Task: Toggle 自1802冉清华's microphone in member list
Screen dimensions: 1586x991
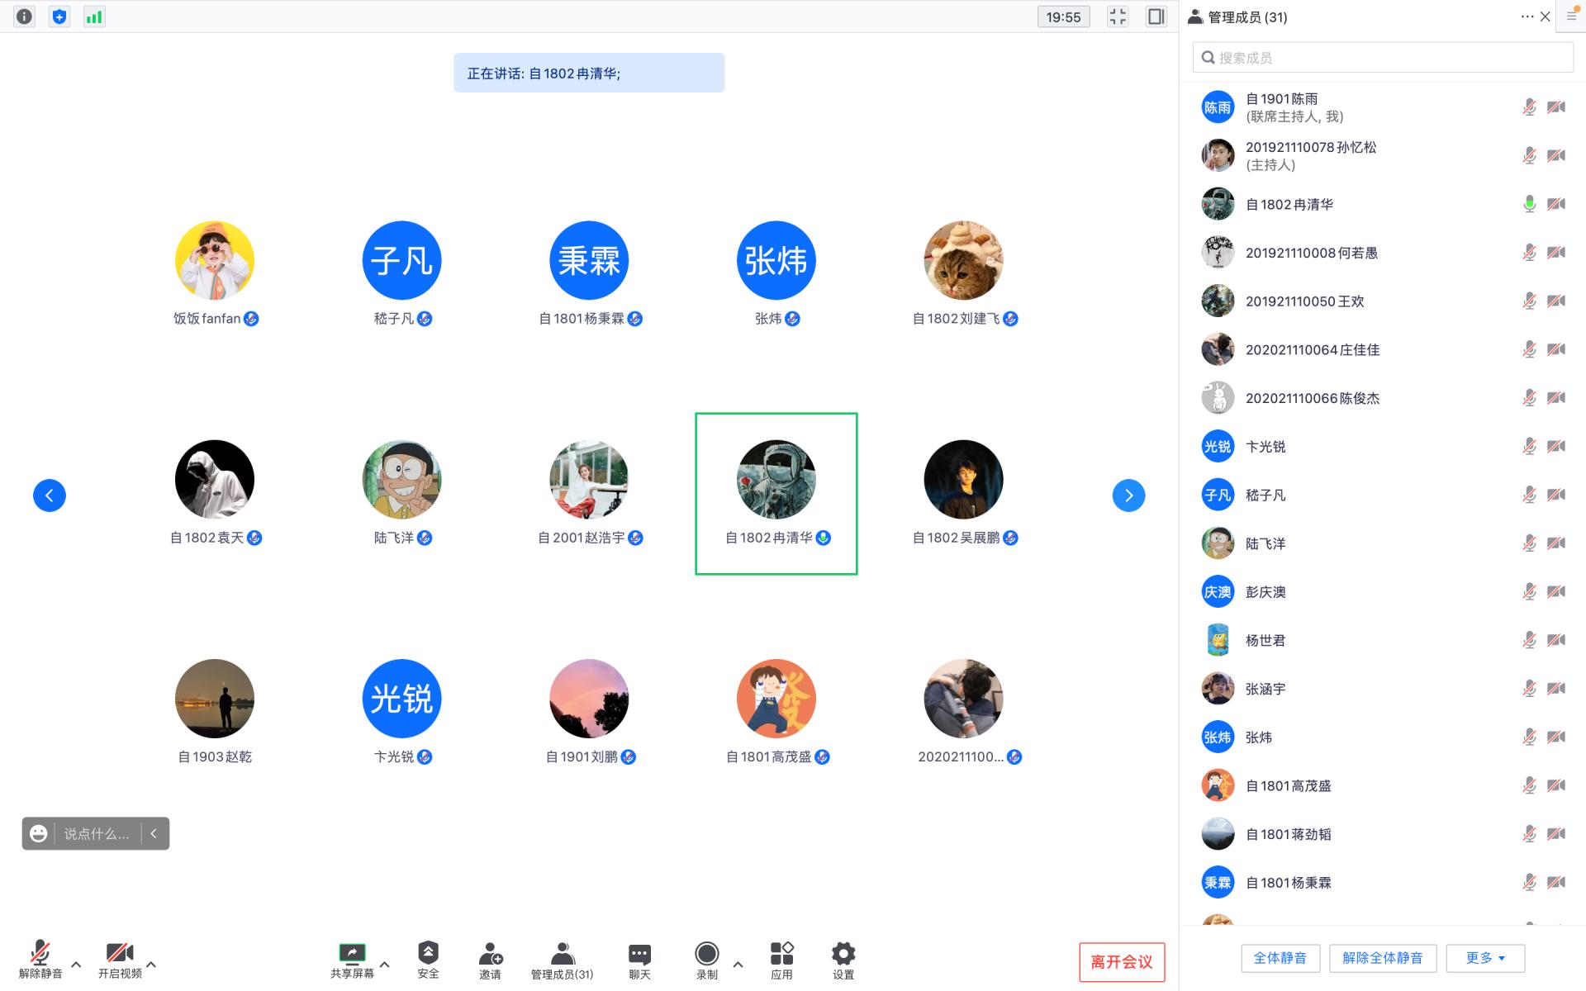Action: [x=1529, y=204]
